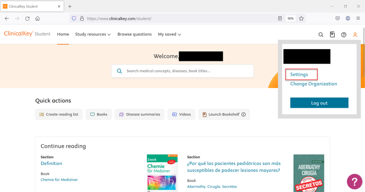
Task: Click the purple help bubble icon
Action: (354, 181)
